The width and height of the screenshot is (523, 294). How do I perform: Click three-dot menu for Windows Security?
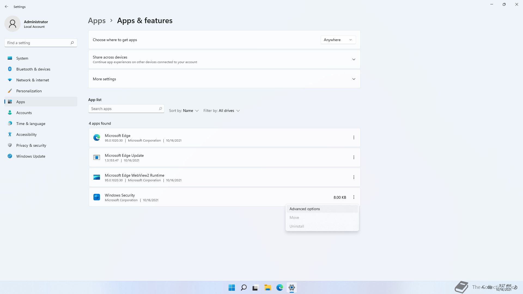[x=354, y=197]
